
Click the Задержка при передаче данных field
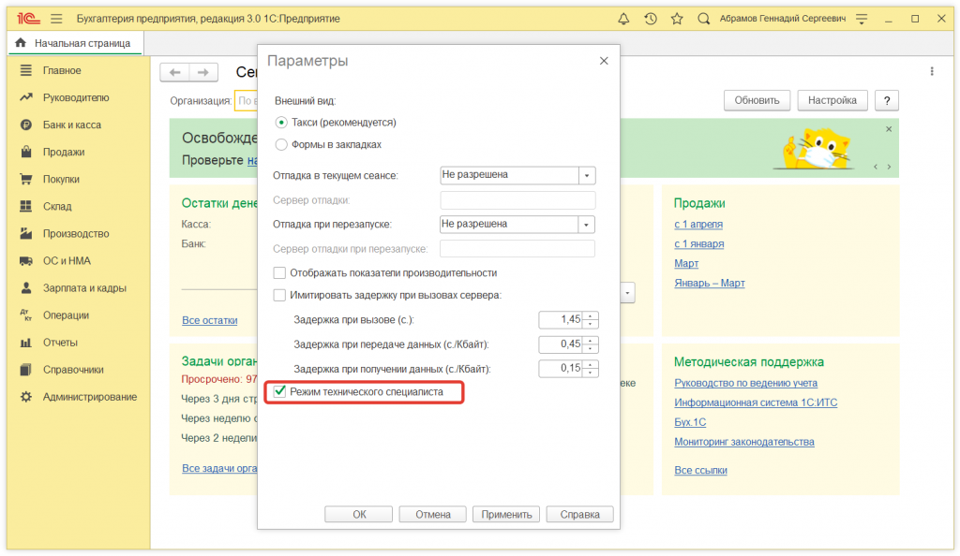click(561, 344)
